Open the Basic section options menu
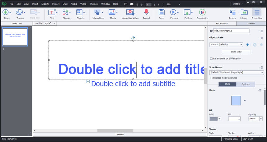The image size is (267, 142). point(260,90)
